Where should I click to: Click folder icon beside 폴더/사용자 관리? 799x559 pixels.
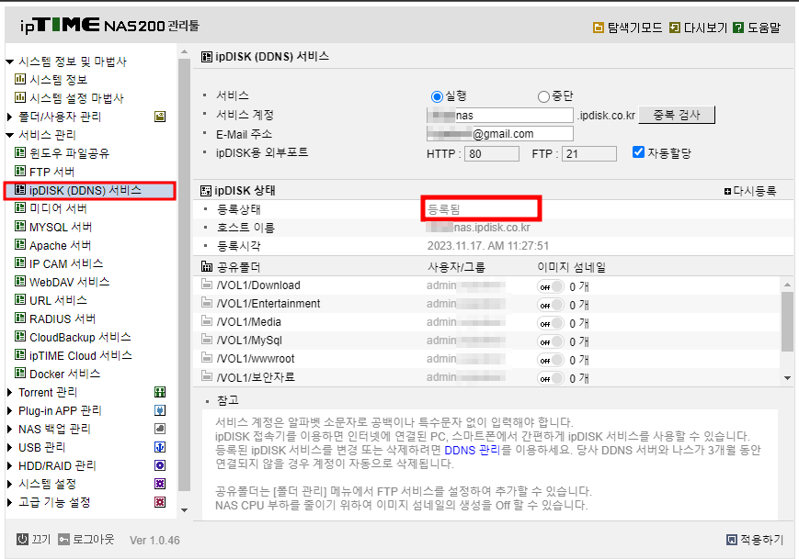click(x=160, y=117)
